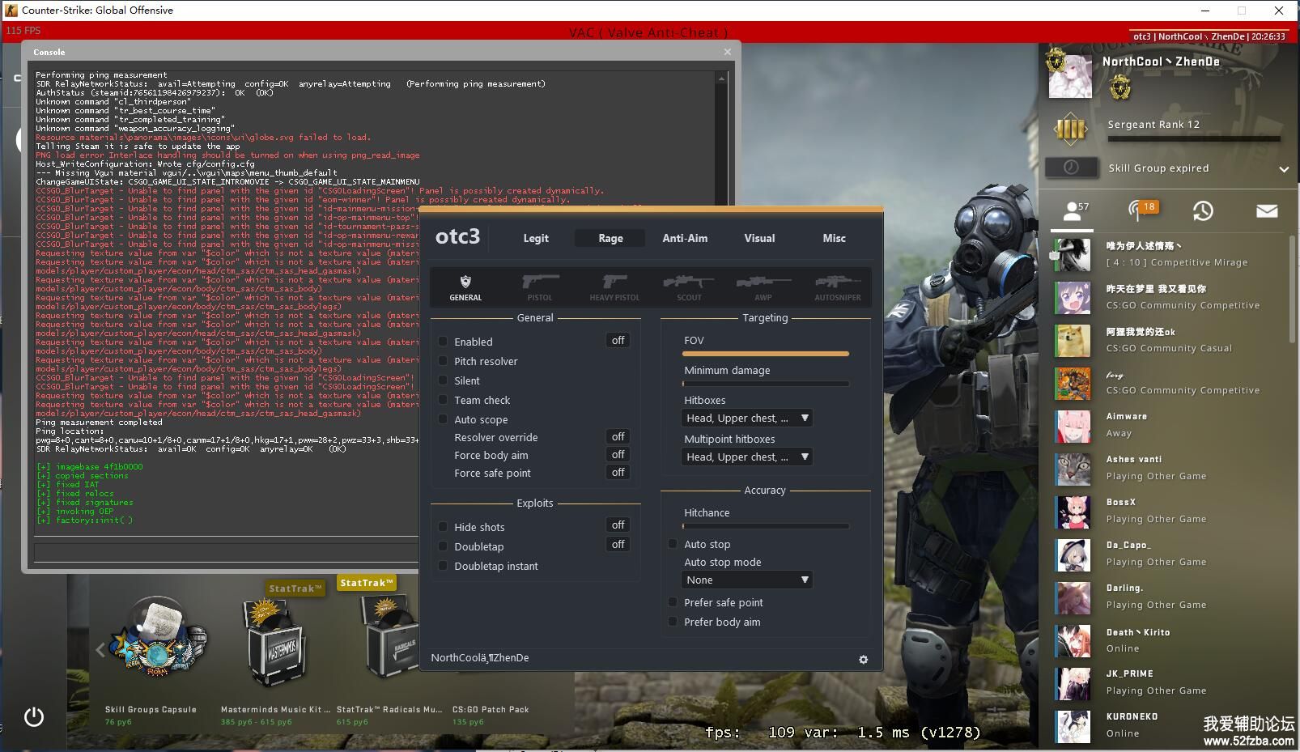
Task: Select the AUTOSNIPER weapon icon
Action: click(838, 287)
